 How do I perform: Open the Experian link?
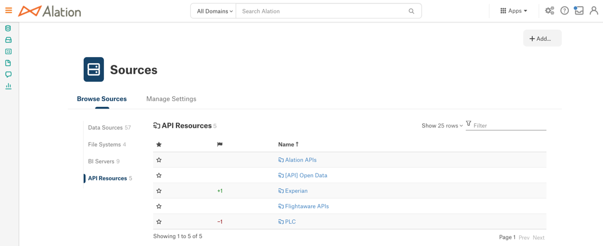tap(296, 191)
